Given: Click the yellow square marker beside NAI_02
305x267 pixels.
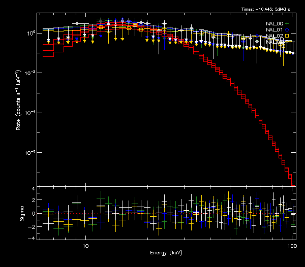Looking at the screenshot, I should pyautogui.click(x=286, y=36).
